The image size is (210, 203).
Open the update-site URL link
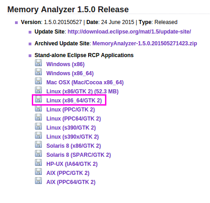point(129,32)
